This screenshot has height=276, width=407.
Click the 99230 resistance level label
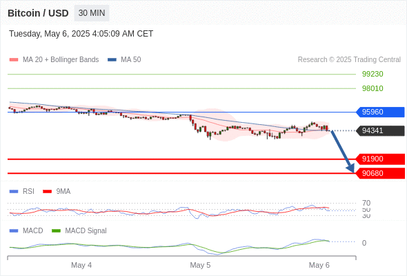coord(373,74)
